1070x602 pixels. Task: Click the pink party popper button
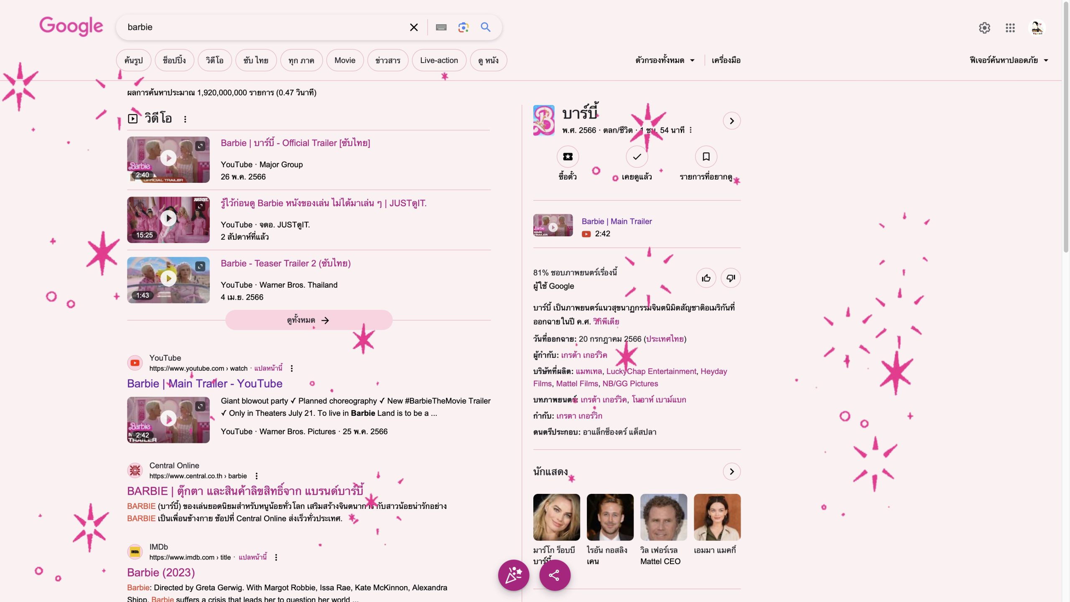coord(513,575)
